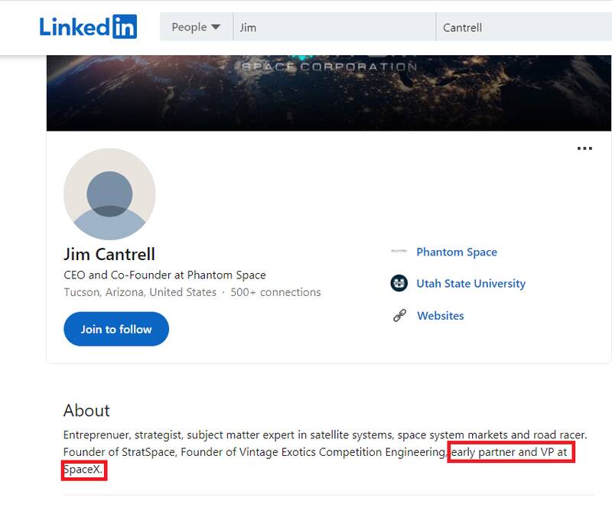The image size is (612, 511).
Task: Open the three-dot more options menu
Action: 584,148
